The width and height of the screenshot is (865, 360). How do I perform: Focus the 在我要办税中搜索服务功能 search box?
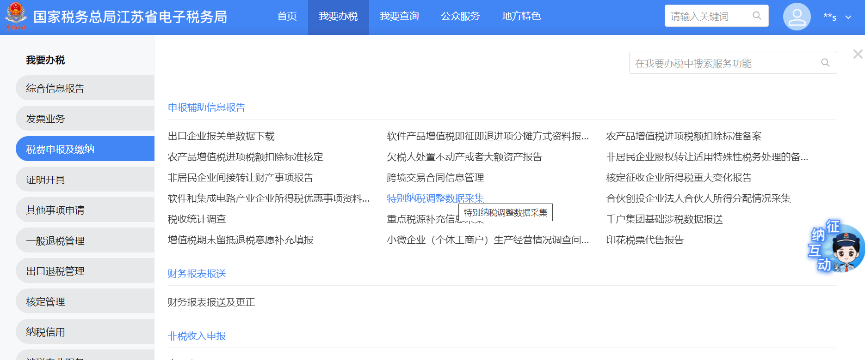tap(722, 63)
